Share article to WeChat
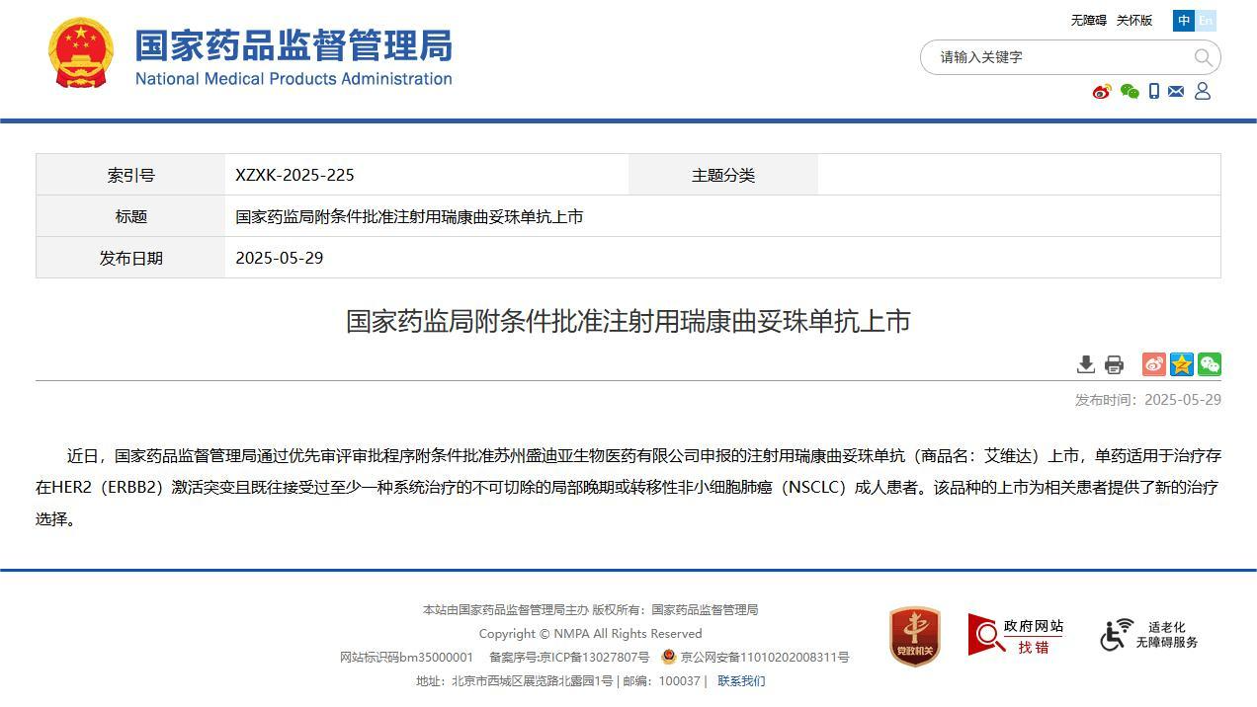This screenshot has height=707, width=1257. (1210, 364)
